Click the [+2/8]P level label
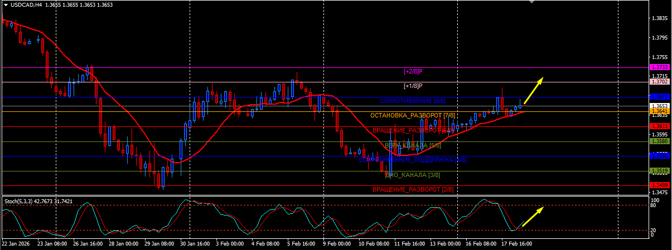Viewport: 672px width, 250px height. point(413,71)
